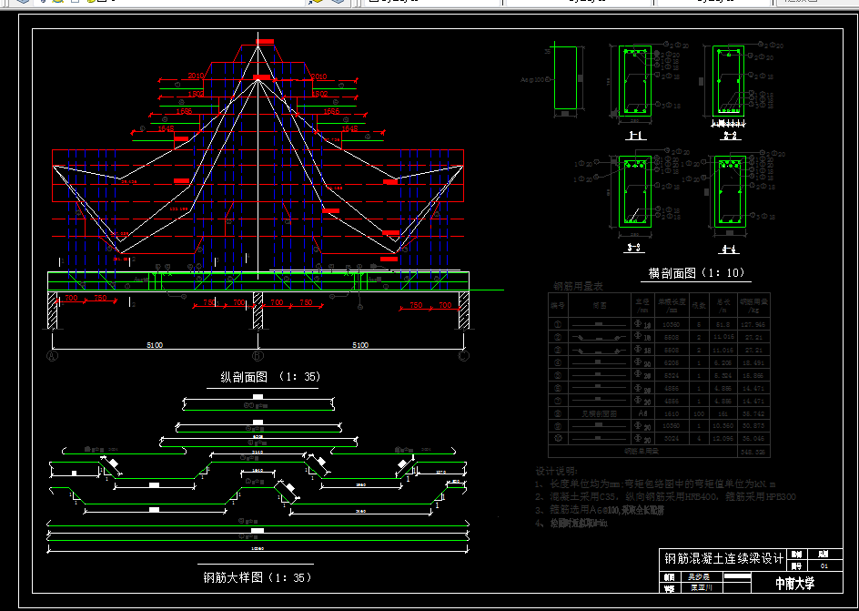Select the 1-1 cross section rebar drawing
The image size is (859, 611).
(634, 82)
